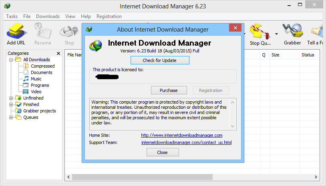Image resolution: width=326 pixels, height=186 pixels.
Task: Open the Grabber tool icon
Action: coord(292,31)
